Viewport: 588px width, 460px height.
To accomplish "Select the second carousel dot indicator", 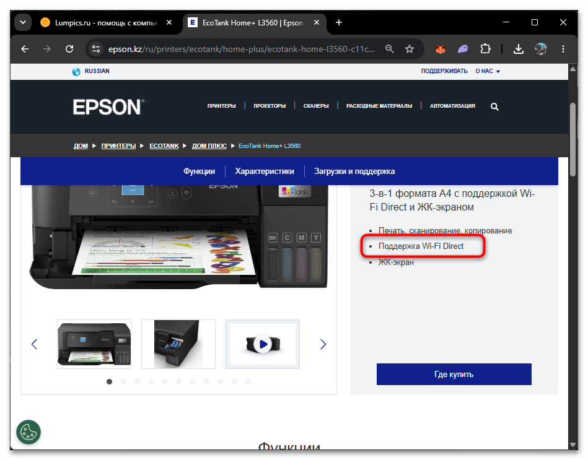I will [x=123, y=381].
